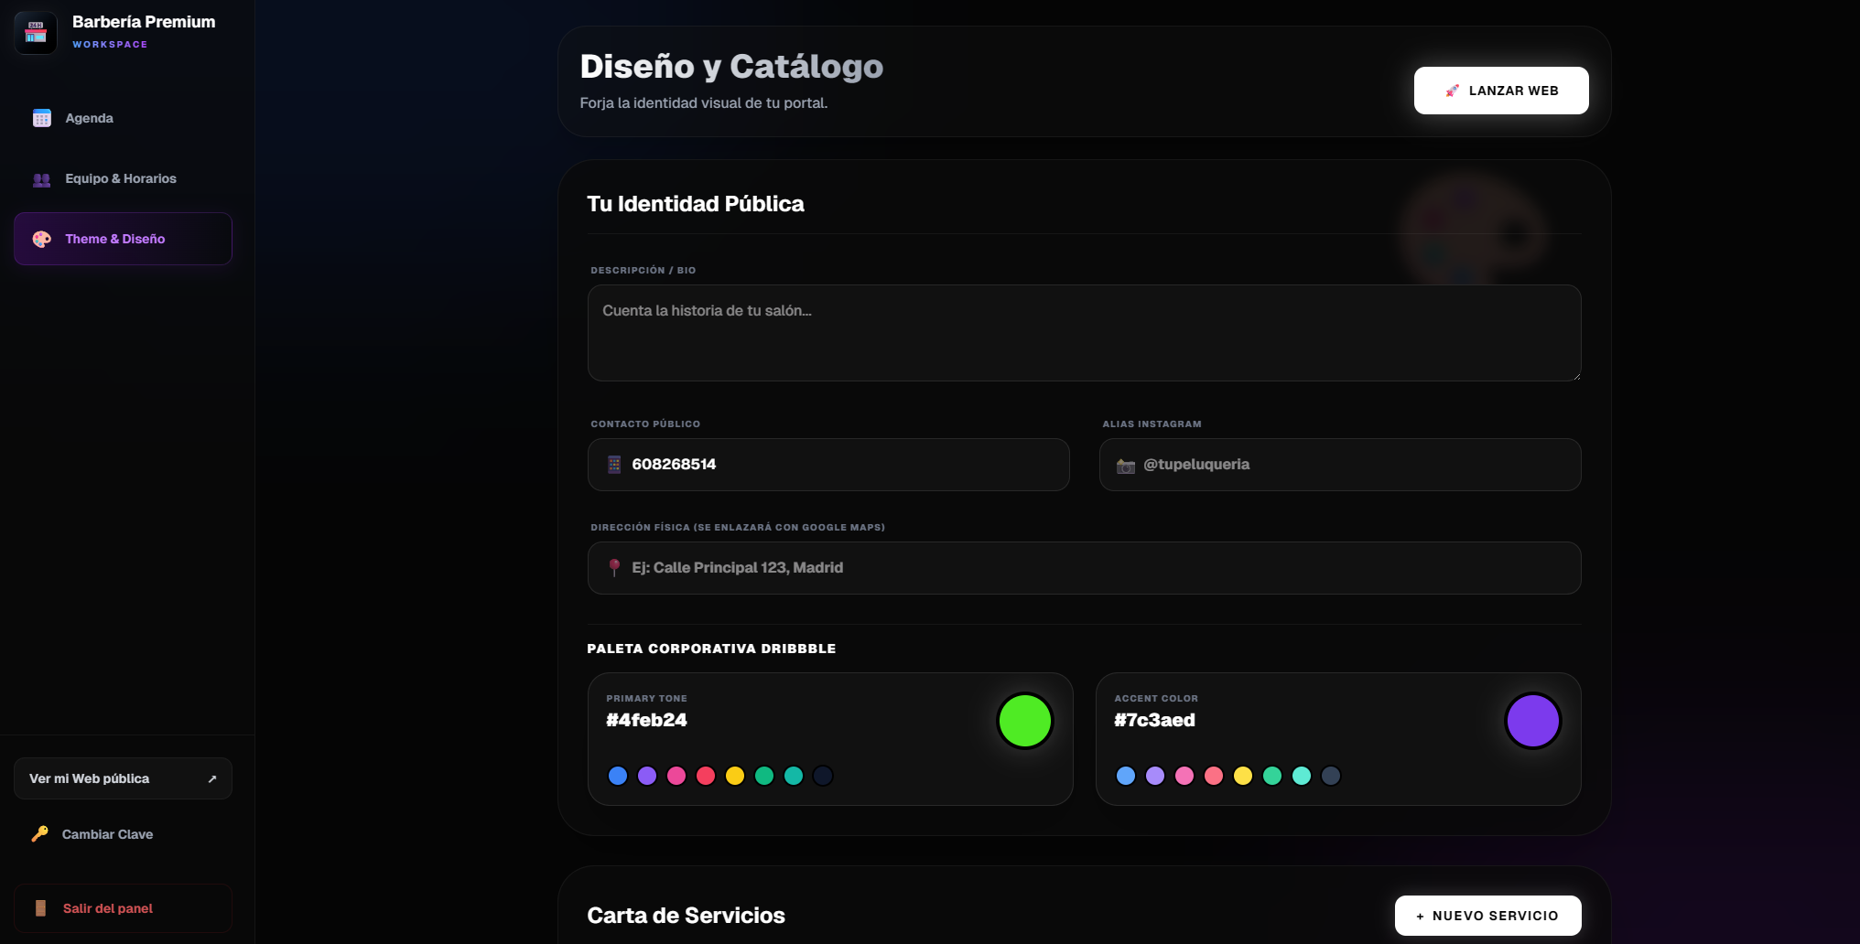Image resolution: width=1860 pixels, height=944 pixels.
Task: Click the team icon beside Equipo & Horarios
Action: [x=41, y=179]
